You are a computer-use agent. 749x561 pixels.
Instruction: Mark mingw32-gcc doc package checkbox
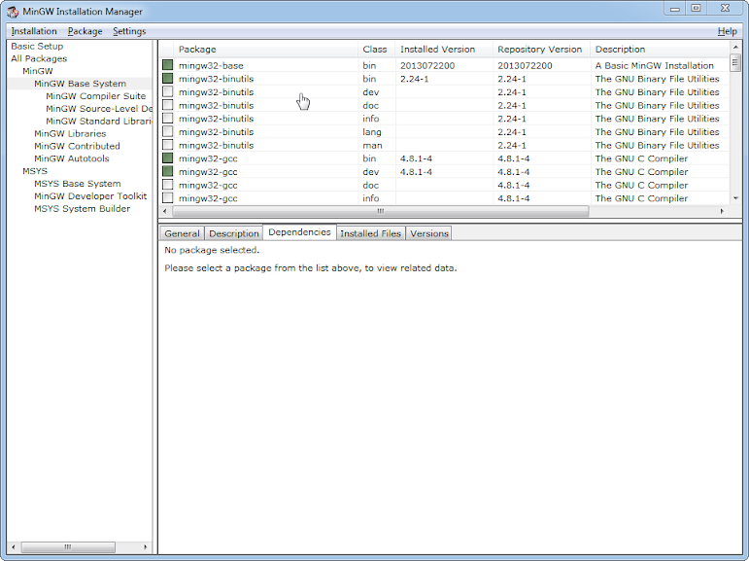tap(168, 185)
